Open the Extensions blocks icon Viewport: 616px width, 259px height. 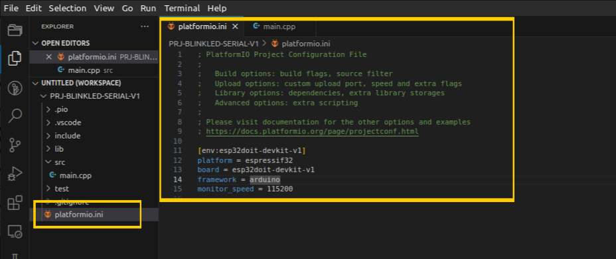[15, 203]
